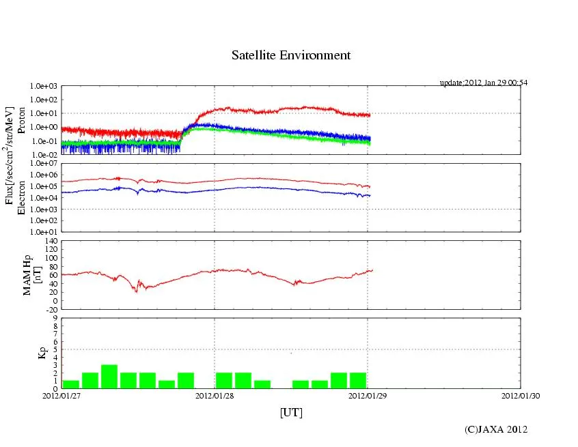Click the [UT] x-axis label
578x447 pixels.
click(290, 412)
